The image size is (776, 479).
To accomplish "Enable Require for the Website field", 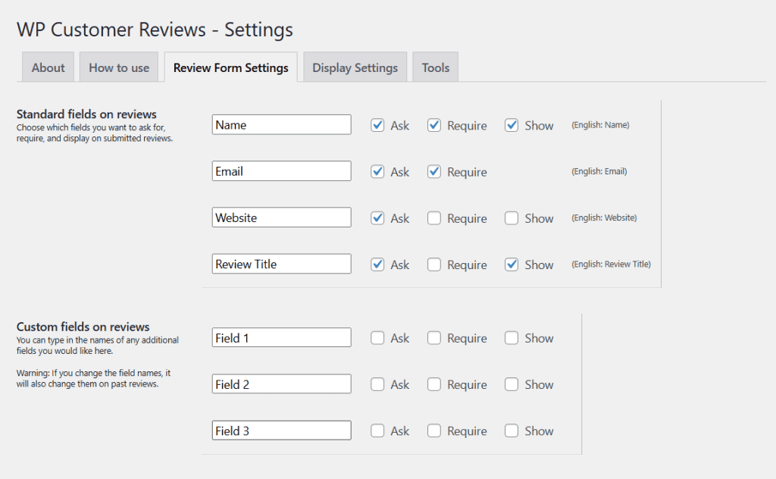I will (434, 218).
